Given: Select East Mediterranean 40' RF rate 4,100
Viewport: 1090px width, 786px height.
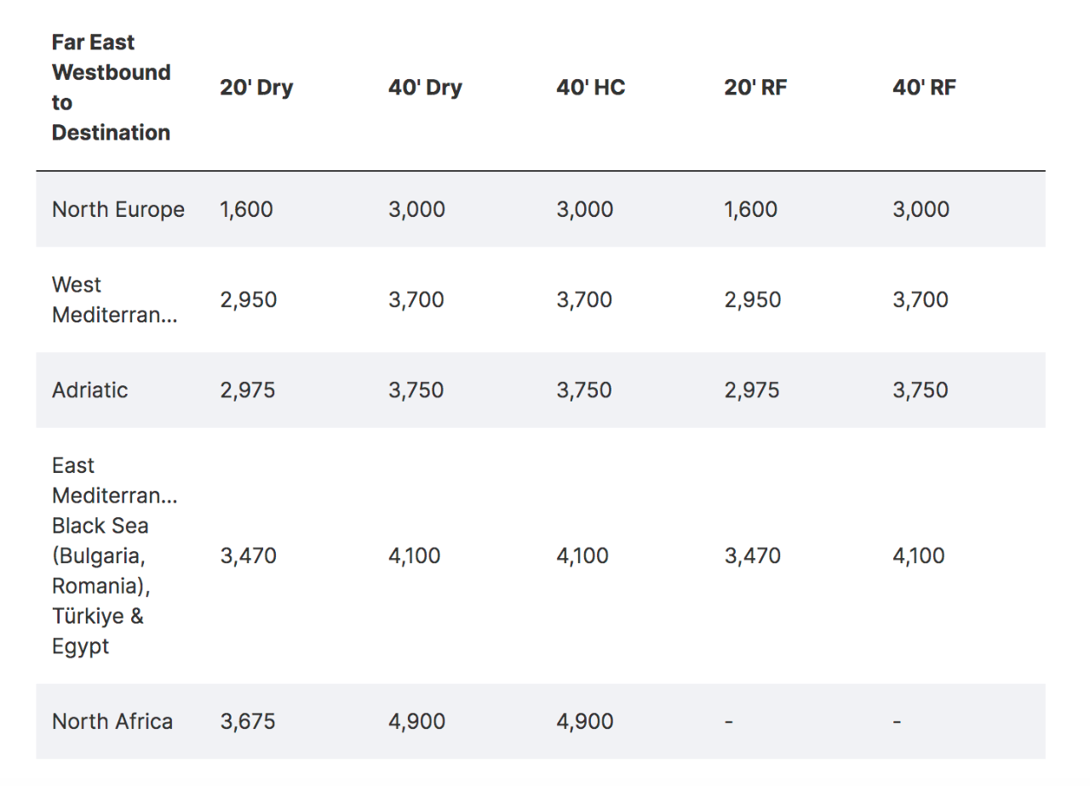Looking at the screenshot, I should coord(919,556).
